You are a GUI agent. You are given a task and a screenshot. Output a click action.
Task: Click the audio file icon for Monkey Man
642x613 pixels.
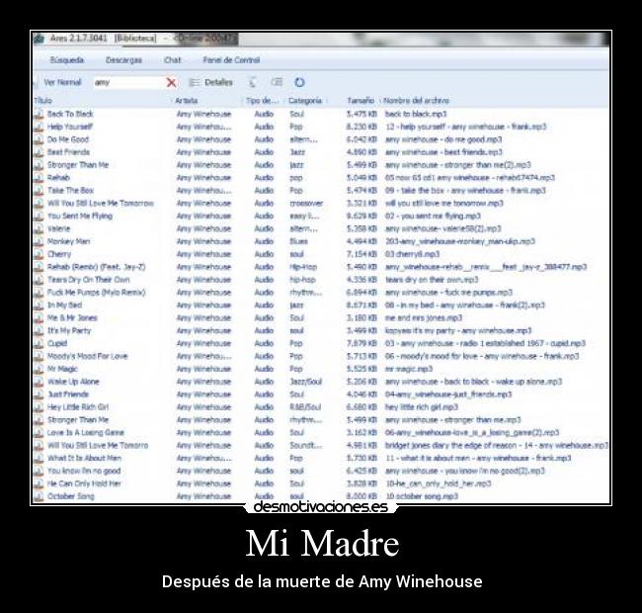coord(39,242)
